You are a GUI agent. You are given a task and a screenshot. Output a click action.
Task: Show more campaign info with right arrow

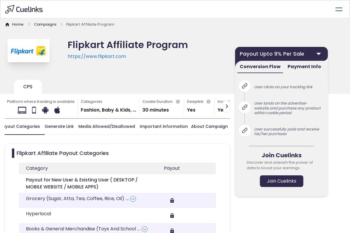pyautogui.click(x=227, y=106)
